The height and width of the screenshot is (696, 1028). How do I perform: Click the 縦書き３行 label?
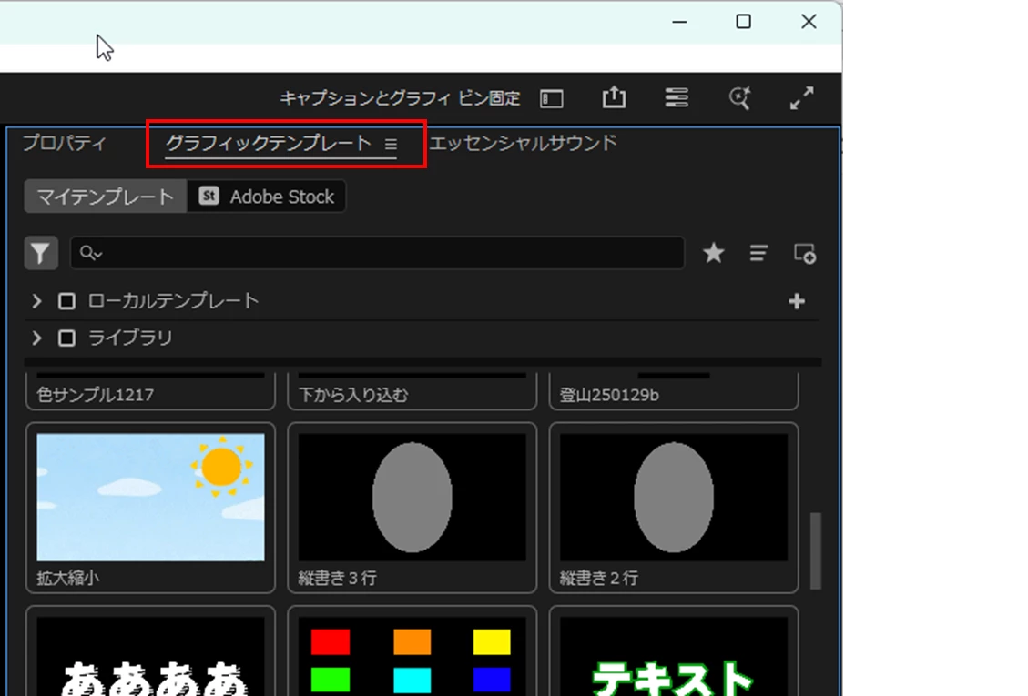pos(337,578)
